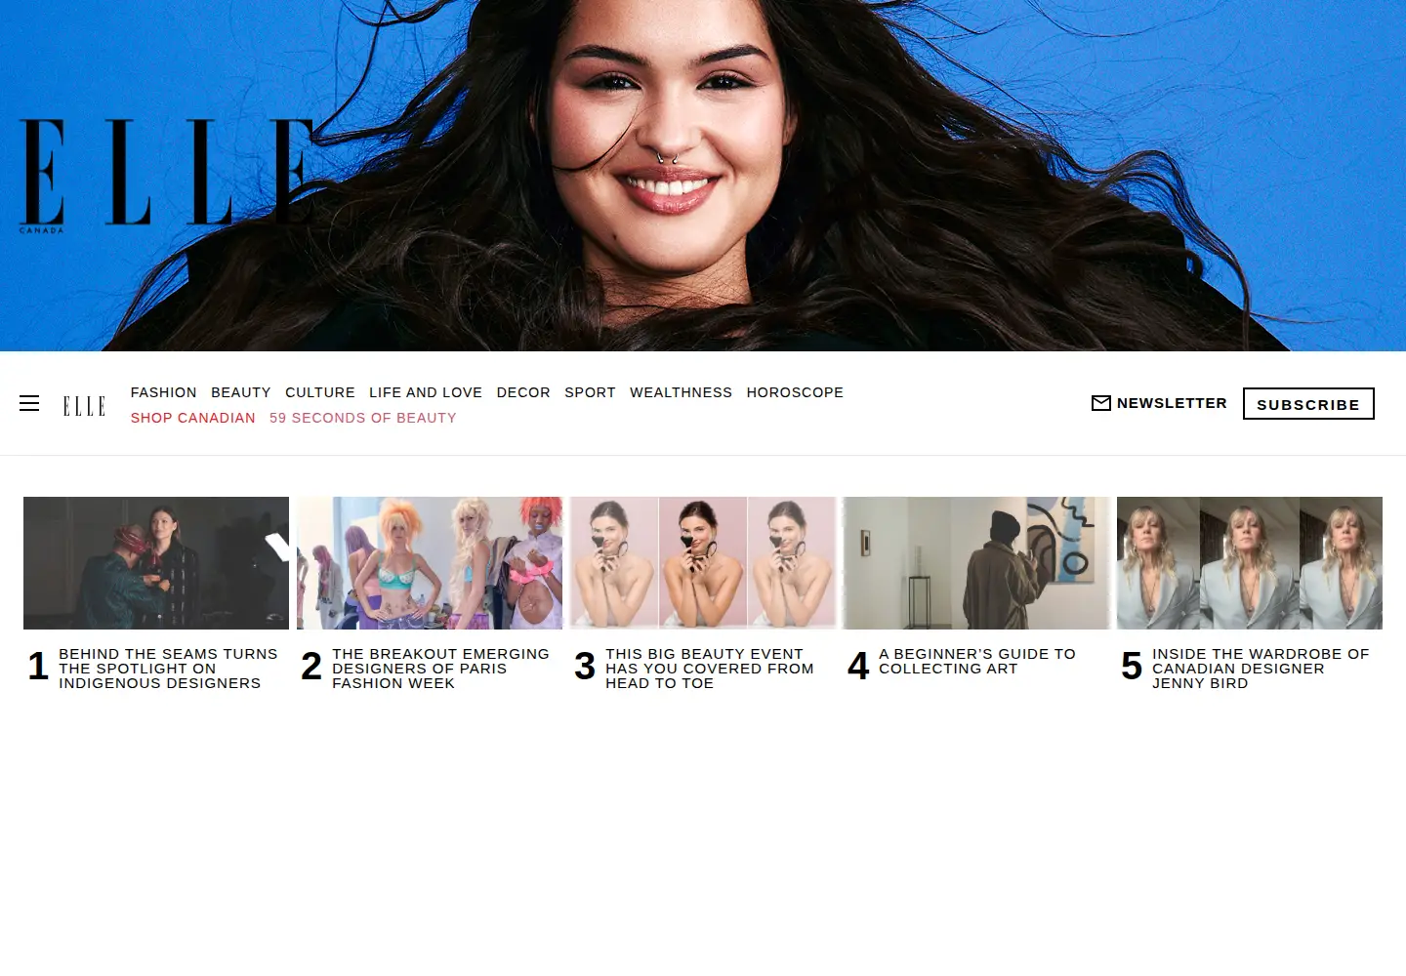
Task: Open the hamburger menu icon
Action: [29, 403]
